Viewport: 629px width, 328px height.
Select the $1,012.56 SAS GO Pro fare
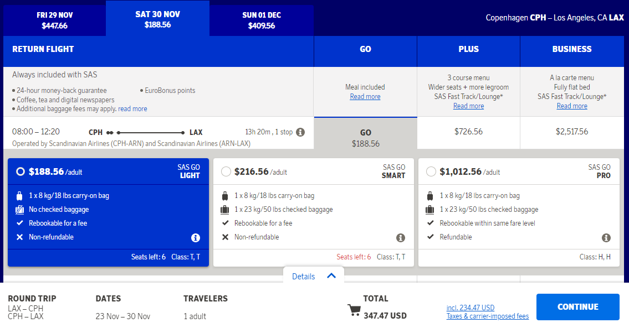(x=431, y=172)
